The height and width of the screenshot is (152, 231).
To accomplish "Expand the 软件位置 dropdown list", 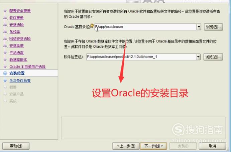I will point(198,57).
